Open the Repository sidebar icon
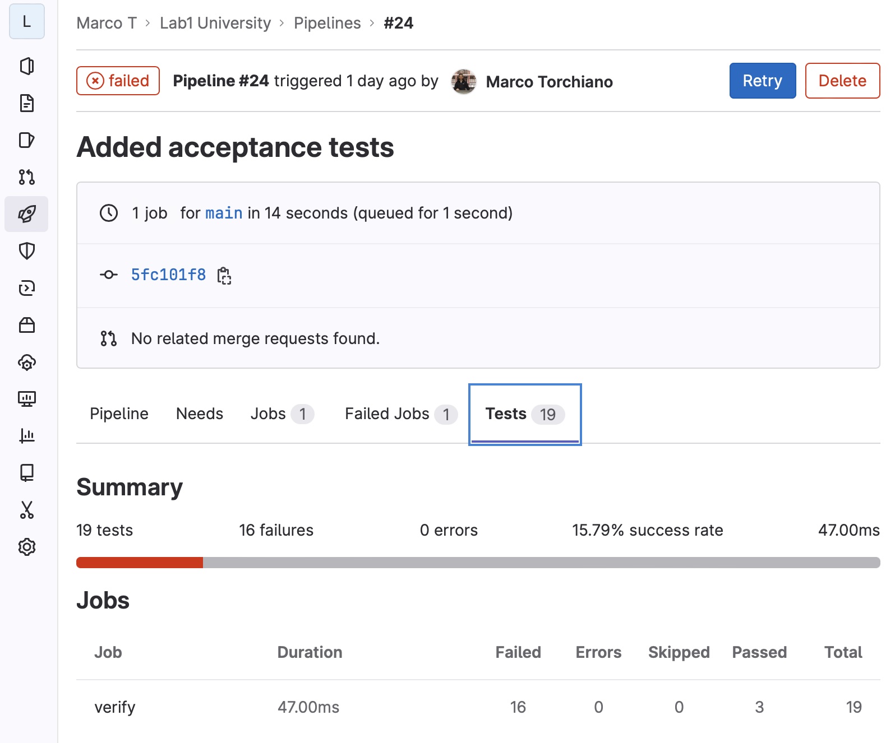Viewport: 895px width, 743px height. [x=26, y=104]
